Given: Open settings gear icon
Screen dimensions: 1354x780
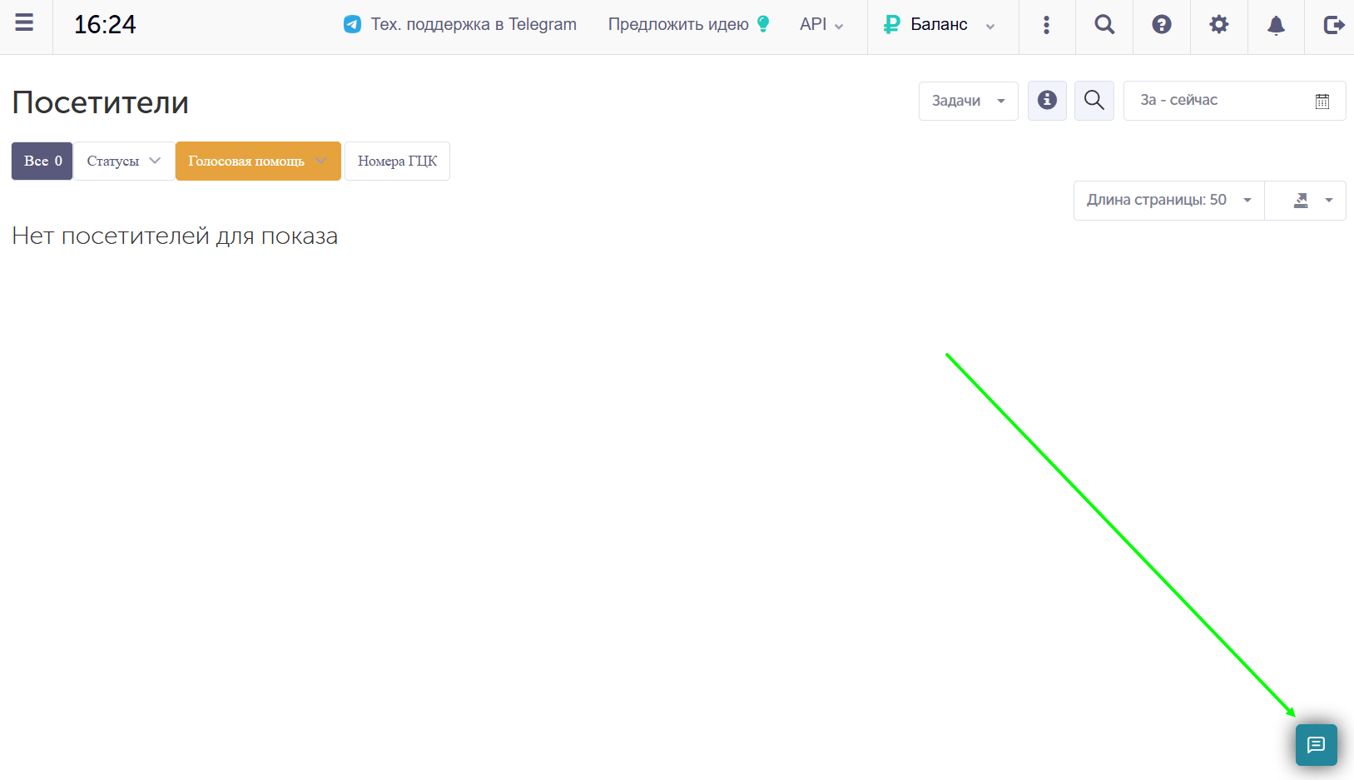Looking at the screenshot, I should [1219, 25].
